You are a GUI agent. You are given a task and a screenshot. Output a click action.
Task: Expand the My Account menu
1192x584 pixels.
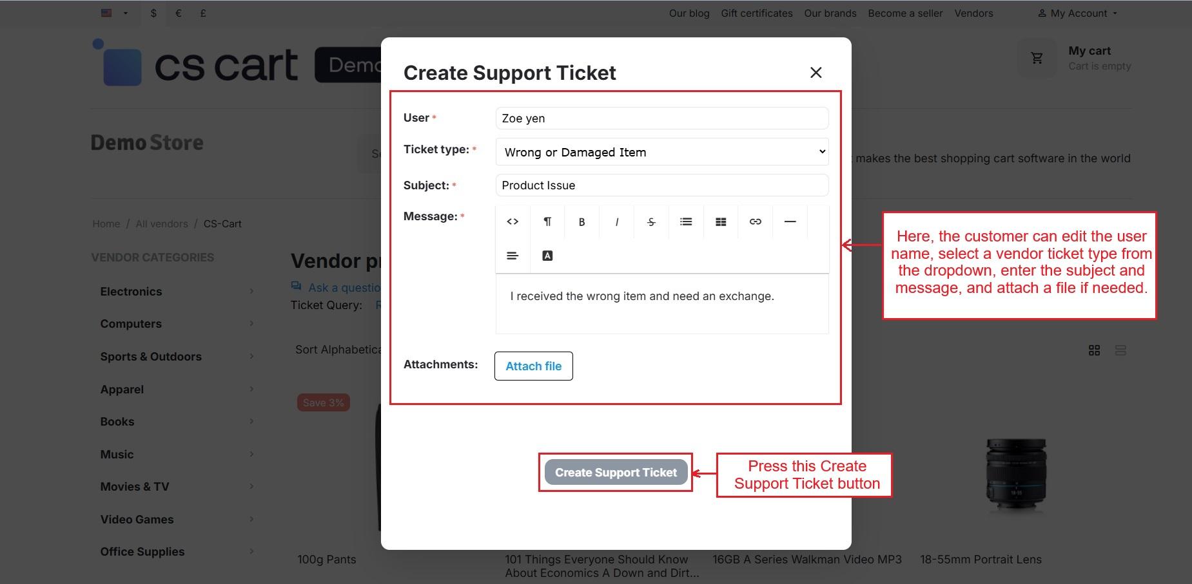click(1077, 13)
